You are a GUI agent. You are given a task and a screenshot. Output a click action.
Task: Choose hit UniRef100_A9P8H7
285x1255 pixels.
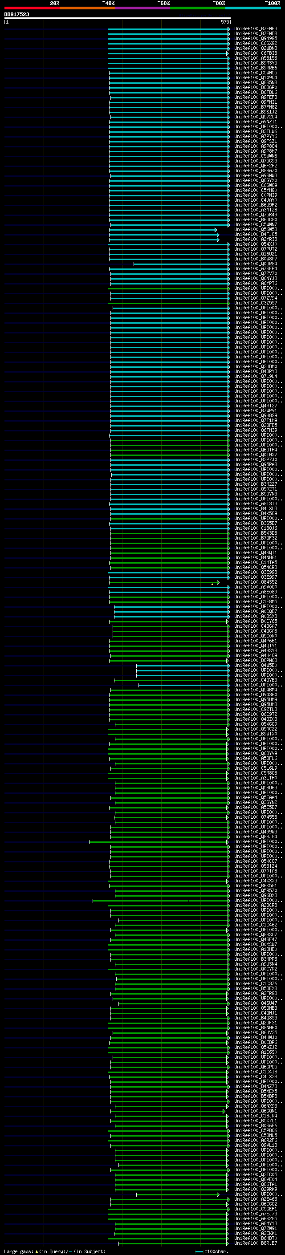(x=255, y=151)
